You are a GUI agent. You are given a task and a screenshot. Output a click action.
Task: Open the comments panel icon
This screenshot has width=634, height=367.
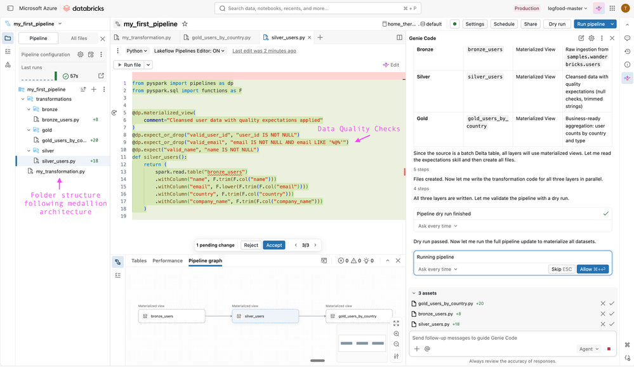pyautogui.click(x=627, y=39)
